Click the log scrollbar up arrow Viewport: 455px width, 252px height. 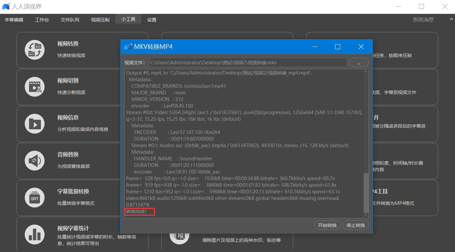click(366, 72)
